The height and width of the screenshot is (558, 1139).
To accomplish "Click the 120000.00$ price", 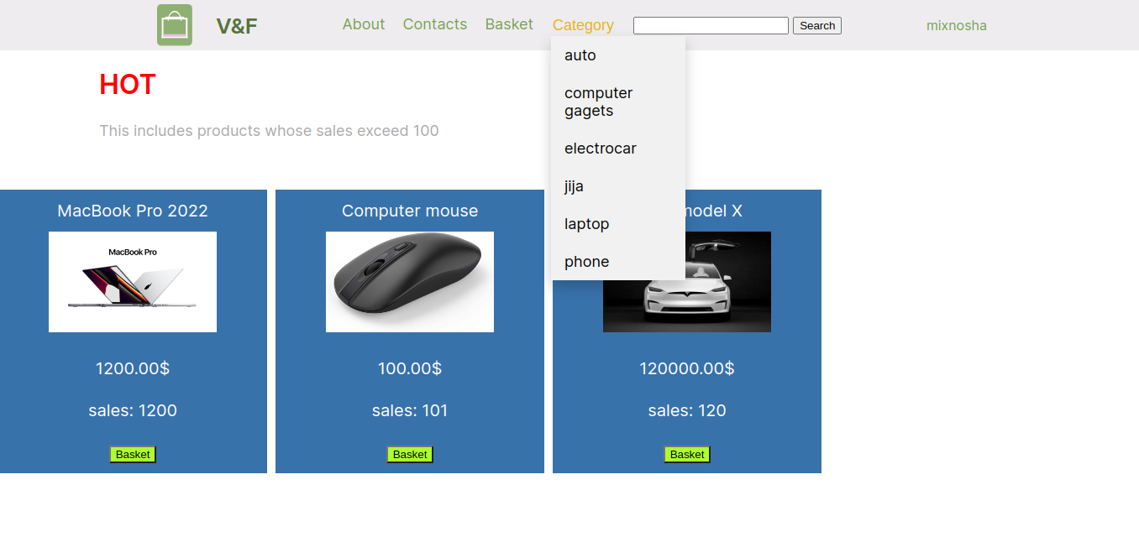I will coord(687,368).
